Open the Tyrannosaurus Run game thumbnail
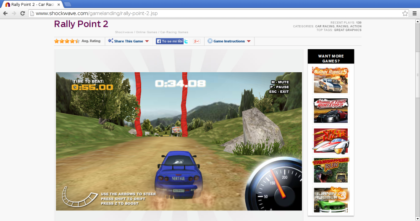The height and width of the screenshot is (221, 420). (331, 170)
